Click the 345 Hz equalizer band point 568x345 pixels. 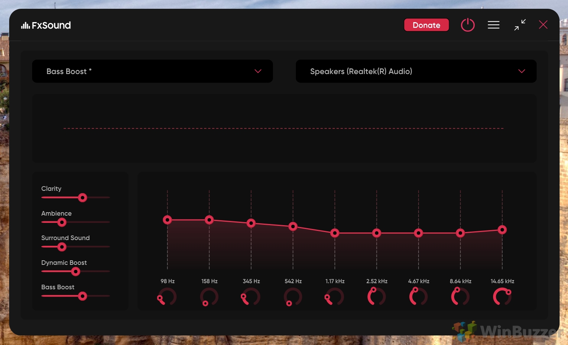point(251,223)
